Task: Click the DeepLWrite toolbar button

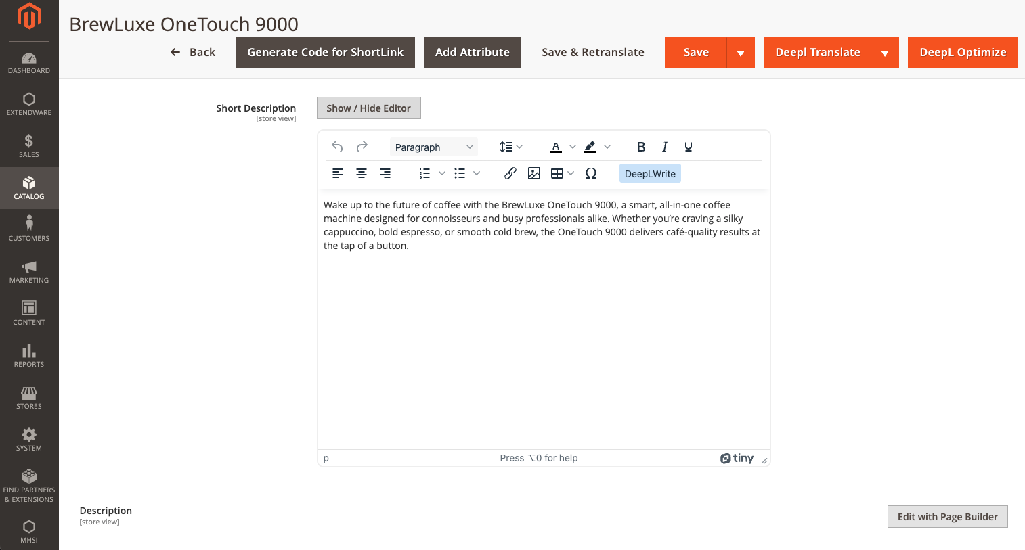Action: [650, 174]
